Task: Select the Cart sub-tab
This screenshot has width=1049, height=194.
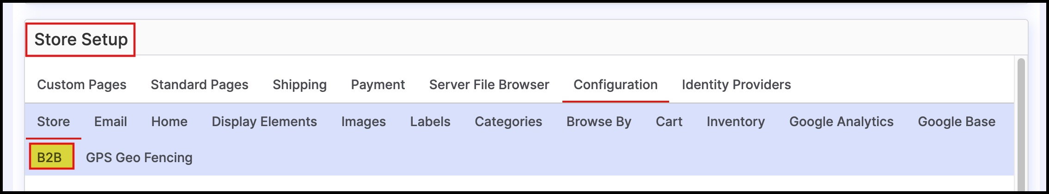Action: pyautogui.click(x=669, y=121)
